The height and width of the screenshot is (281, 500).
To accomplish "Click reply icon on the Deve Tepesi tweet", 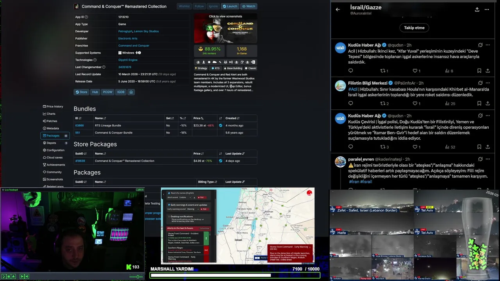I will point(350,71).
